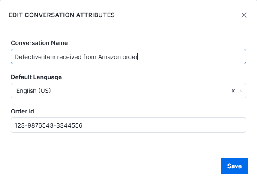This screenshot has width=257, height=181.
Task: Open the Default Language combo box
Action: point(128,91)
